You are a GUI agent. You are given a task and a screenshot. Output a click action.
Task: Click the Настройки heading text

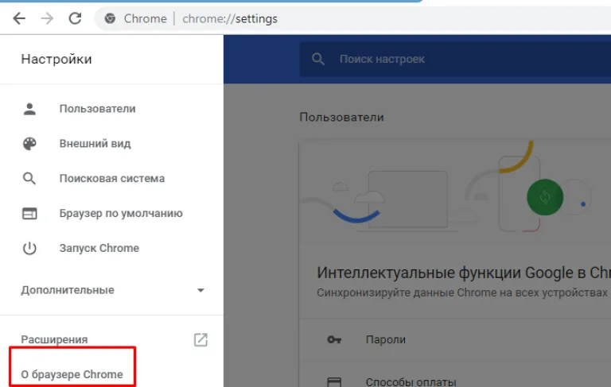56,59
